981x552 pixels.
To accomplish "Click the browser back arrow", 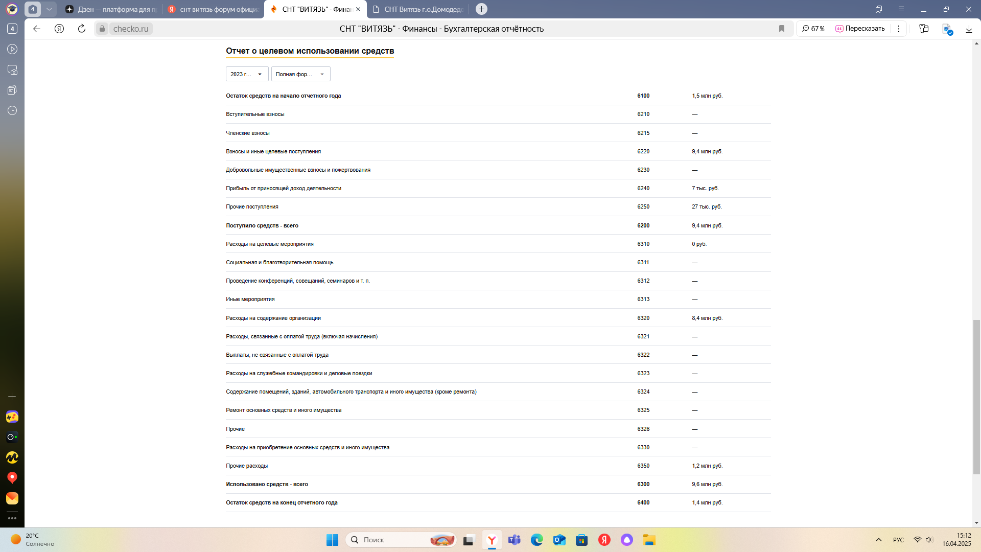I will tap(37, 29).
